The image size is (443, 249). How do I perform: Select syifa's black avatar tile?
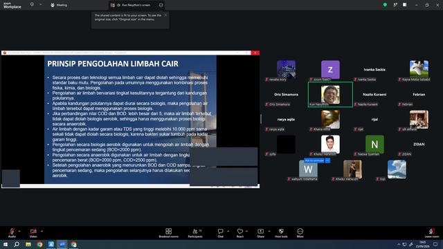[x=286, y=145]
